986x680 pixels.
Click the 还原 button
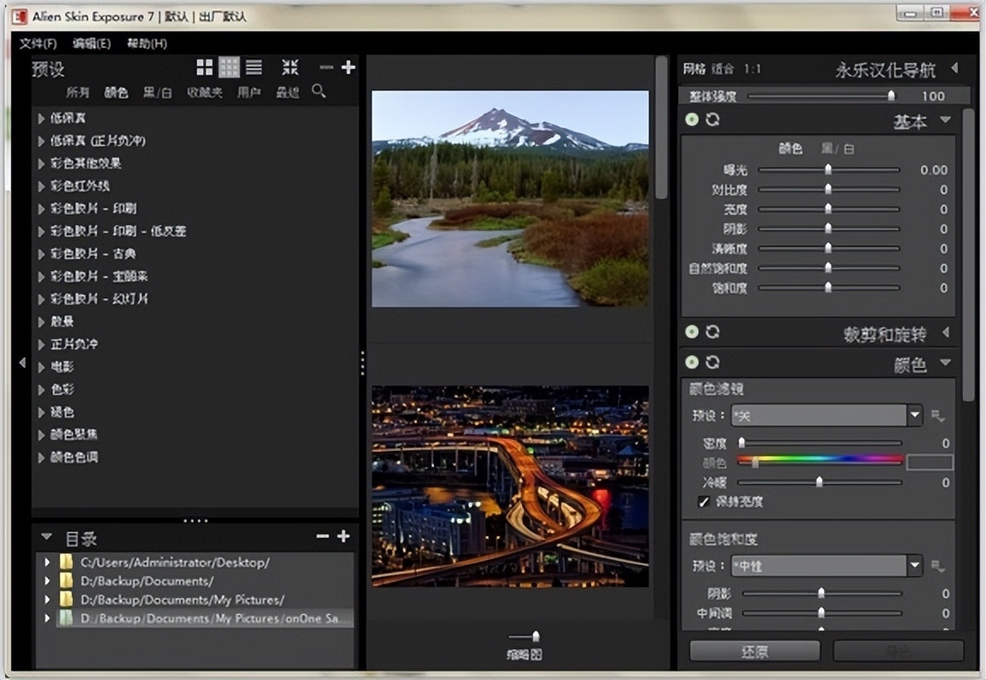pyautogui.click(x=754, y=652)
